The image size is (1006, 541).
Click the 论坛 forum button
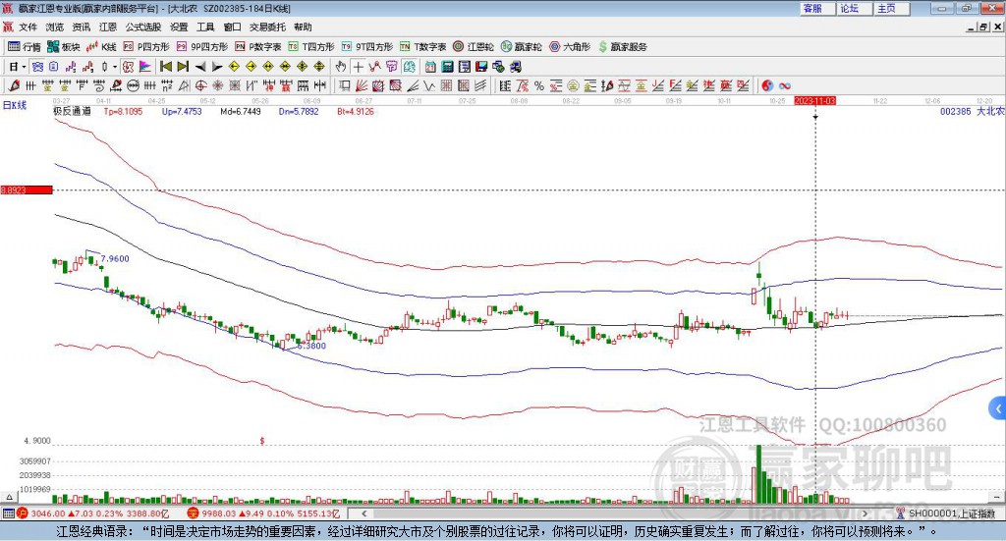click(x=855, y=8)
